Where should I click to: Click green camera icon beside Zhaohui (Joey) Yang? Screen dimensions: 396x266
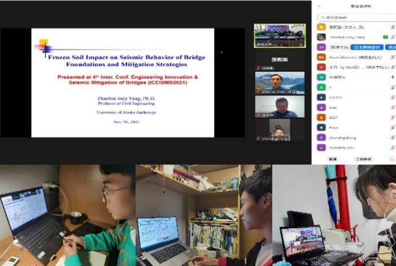tap(385, 37)
